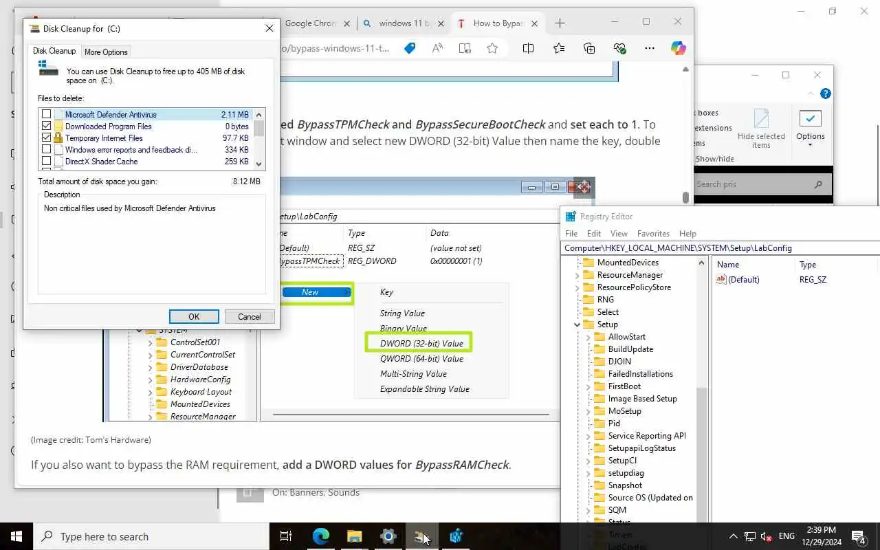Click the taskbar 'Type here to search' box

click(x=151, y=536)
